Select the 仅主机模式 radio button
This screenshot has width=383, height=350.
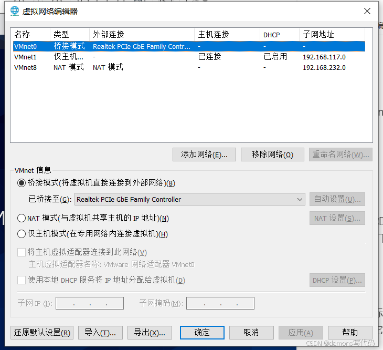point(22,234)
